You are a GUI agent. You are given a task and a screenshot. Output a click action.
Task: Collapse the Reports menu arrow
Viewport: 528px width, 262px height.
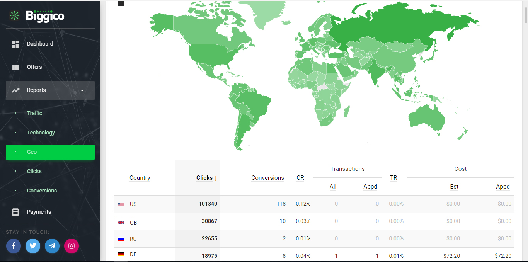82,90
